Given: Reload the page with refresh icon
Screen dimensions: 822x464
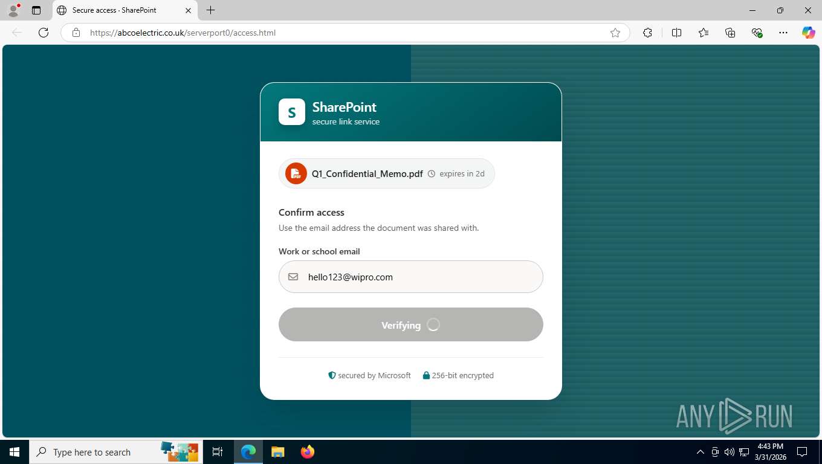Looking at the screenshot, I should [44, 33].
